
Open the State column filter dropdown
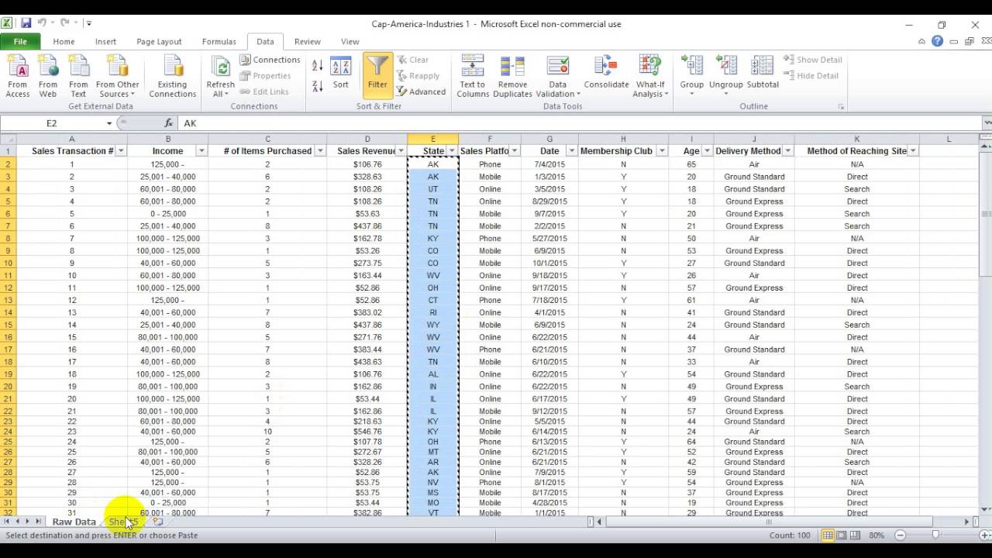tap(451, 151)
